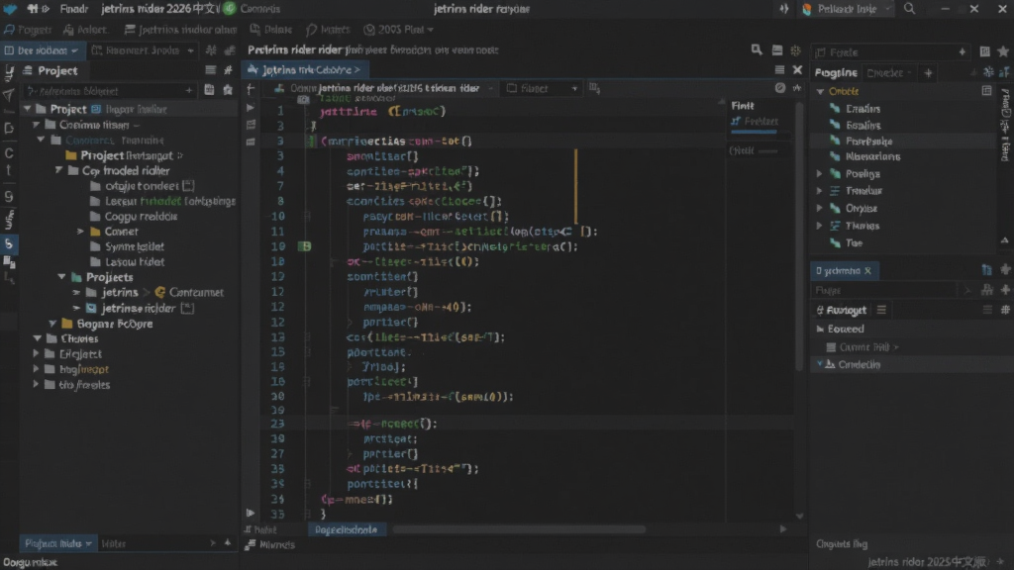Click the hash icon in Project panel header
This screenshot has height=570, width=1014.
pyautogui.click(x=228, y=70)
